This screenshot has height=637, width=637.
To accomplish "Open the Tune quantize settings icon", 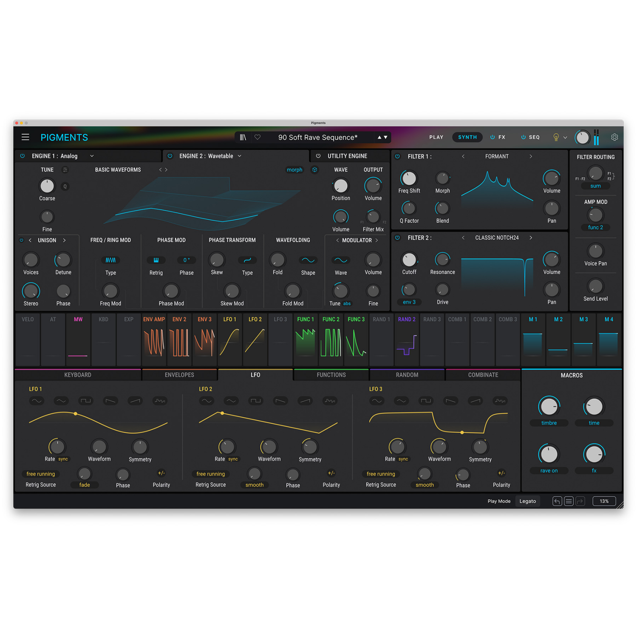I will 65,170.
